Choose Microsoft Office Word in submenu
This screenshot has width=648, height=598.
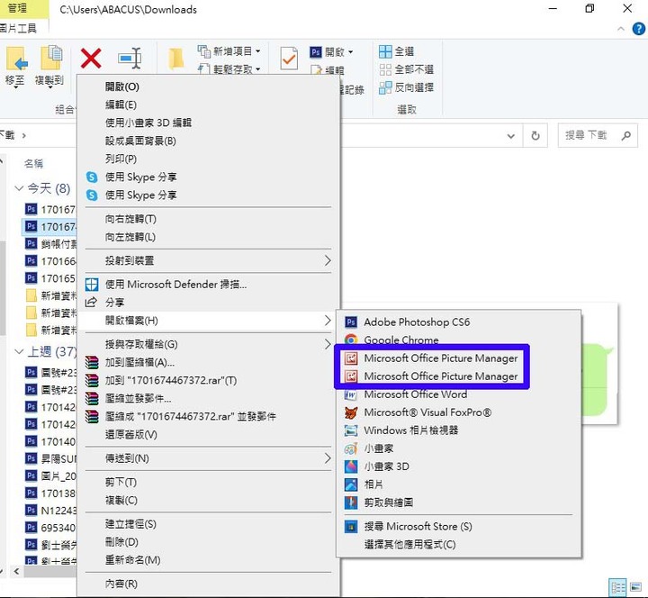point(459,394)
